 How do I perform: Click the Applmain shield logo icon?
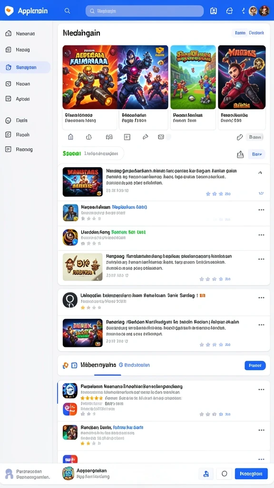(x=10, y=11)
